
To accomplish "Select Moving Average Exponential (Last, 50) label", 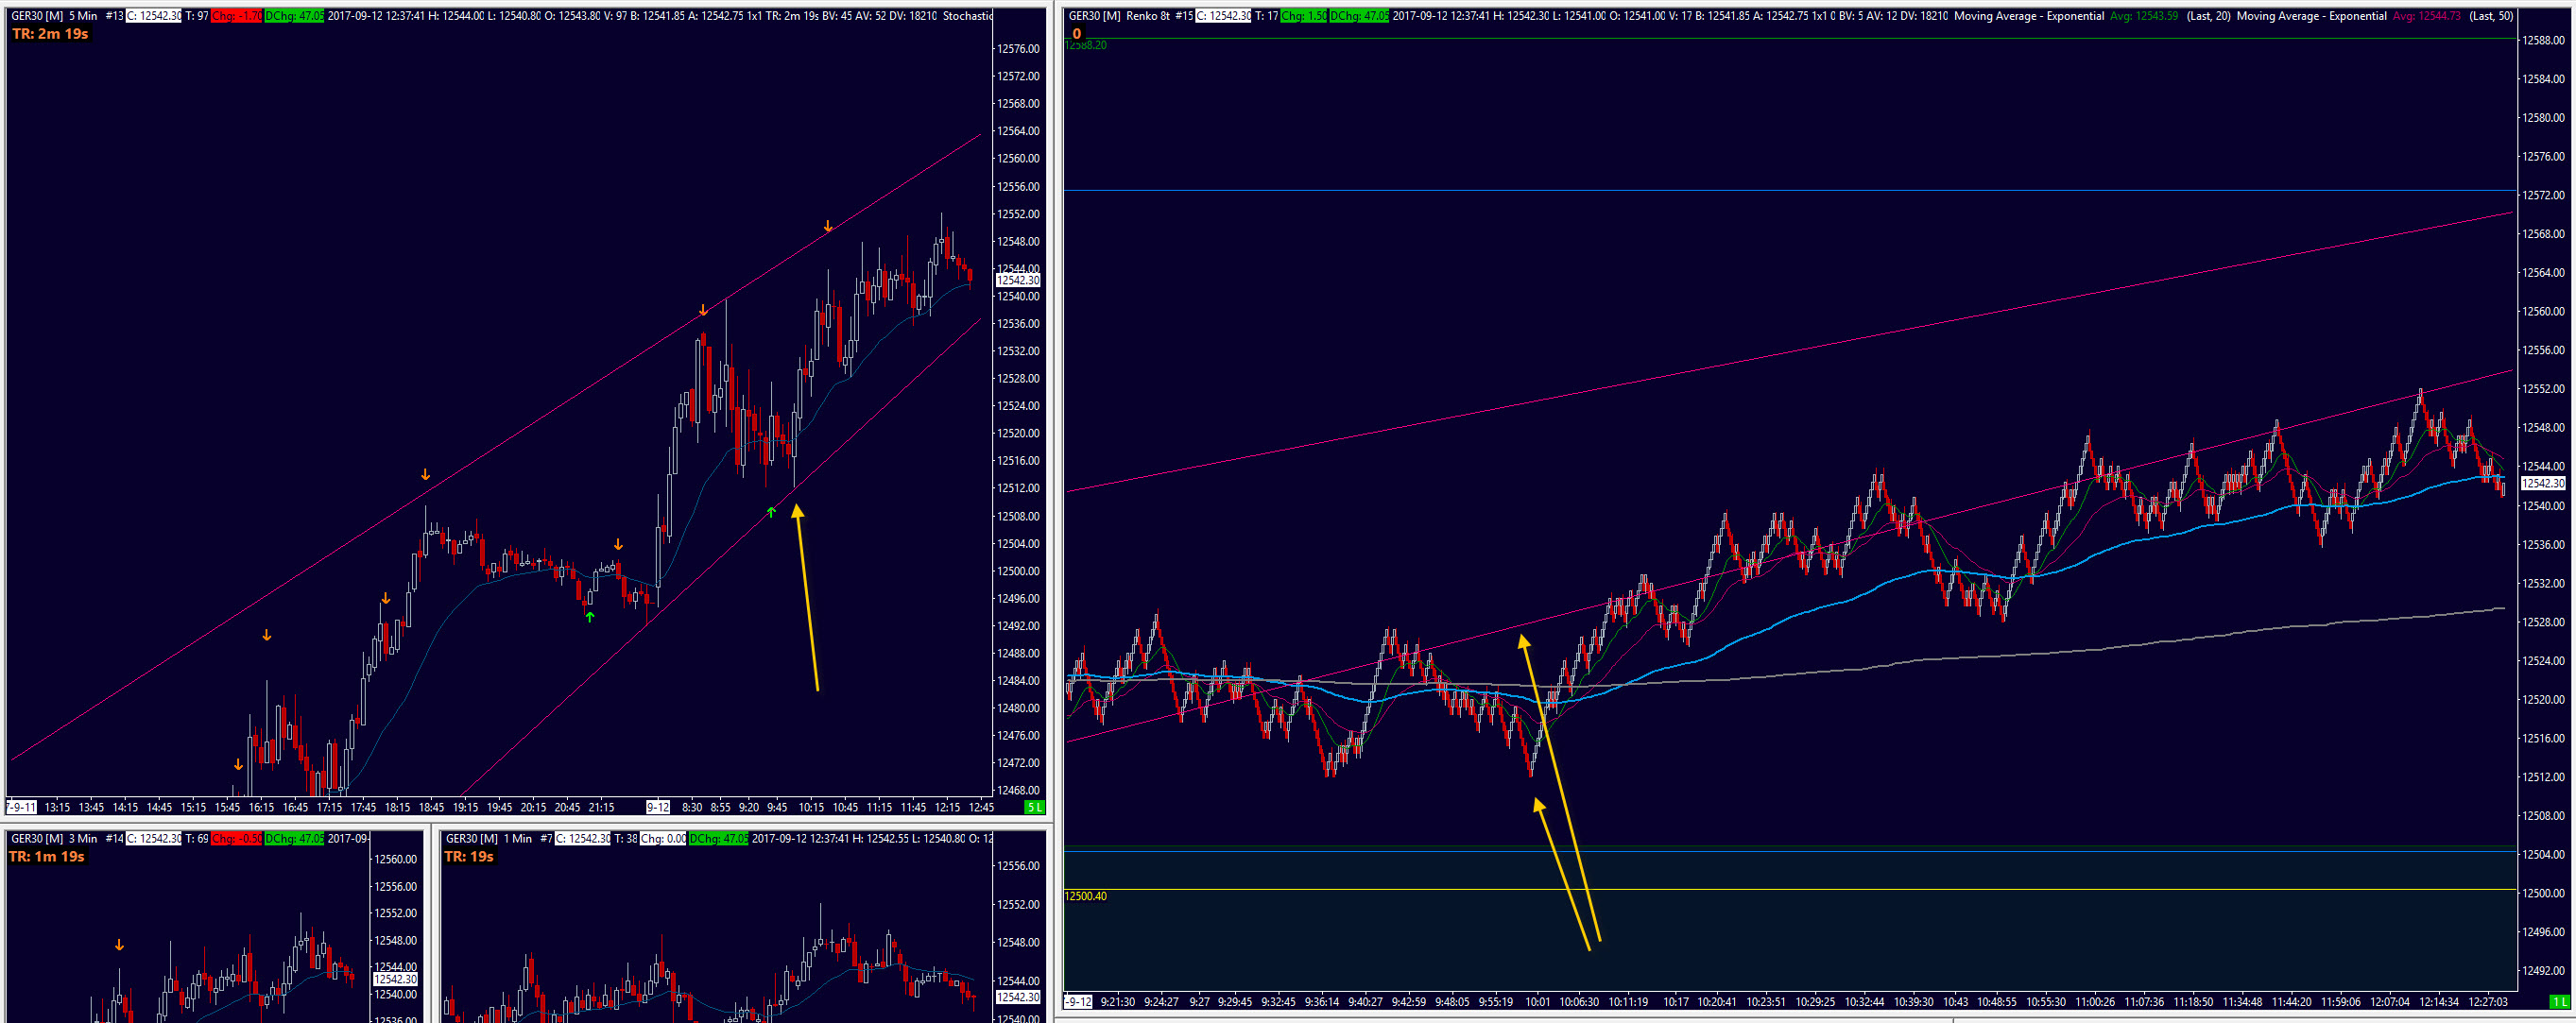I will point(2311,16).
